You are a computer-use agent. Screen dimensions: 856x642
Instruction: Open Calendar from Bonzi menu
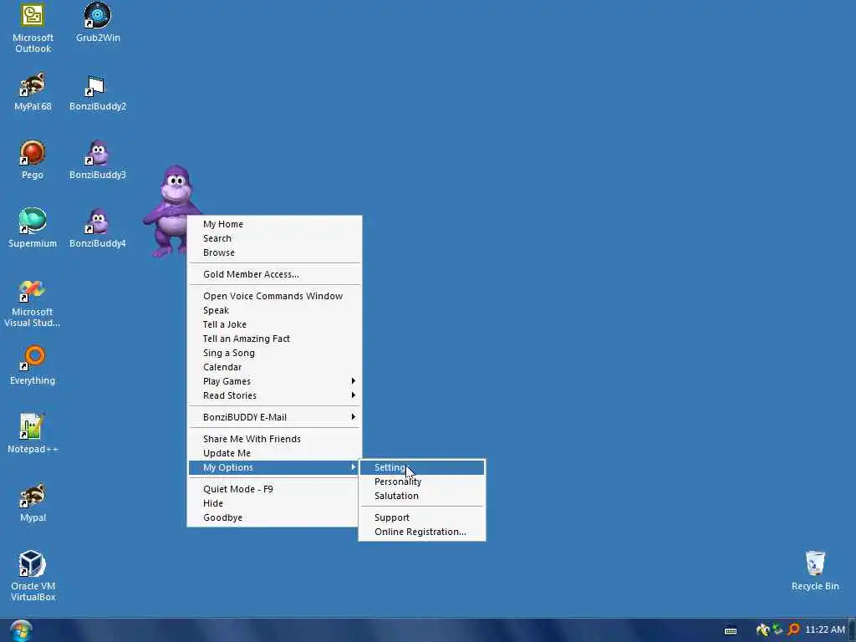pos(274,367)
